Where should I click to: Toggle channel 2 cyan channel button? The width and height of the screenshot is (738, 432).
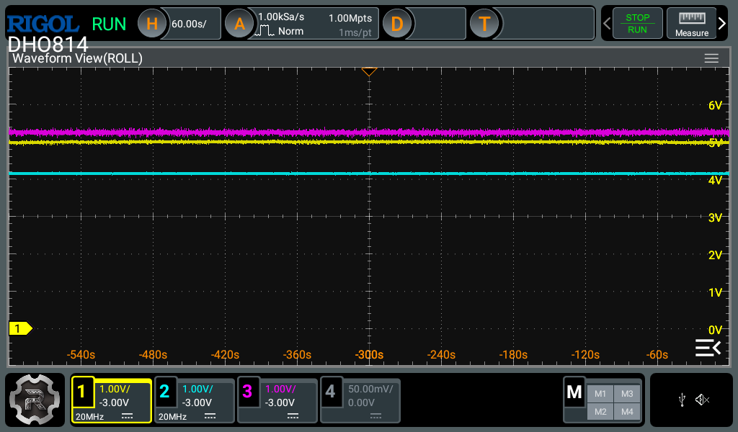(165, 392)
